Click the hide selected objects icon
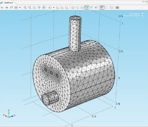Viewport: 148px width, 127px height. pos(2,8)
